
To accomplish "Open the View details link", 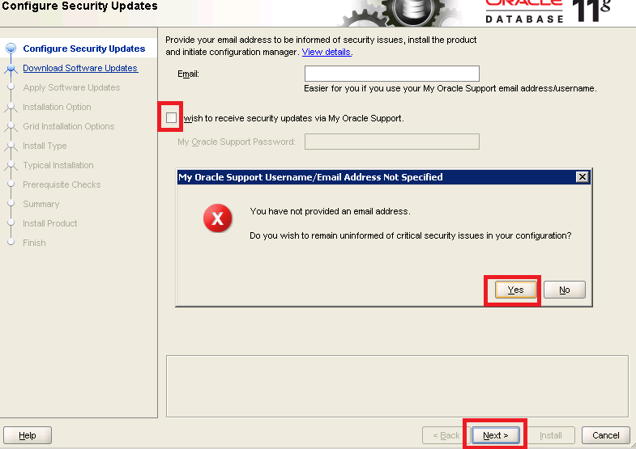I will coord(327,52).
